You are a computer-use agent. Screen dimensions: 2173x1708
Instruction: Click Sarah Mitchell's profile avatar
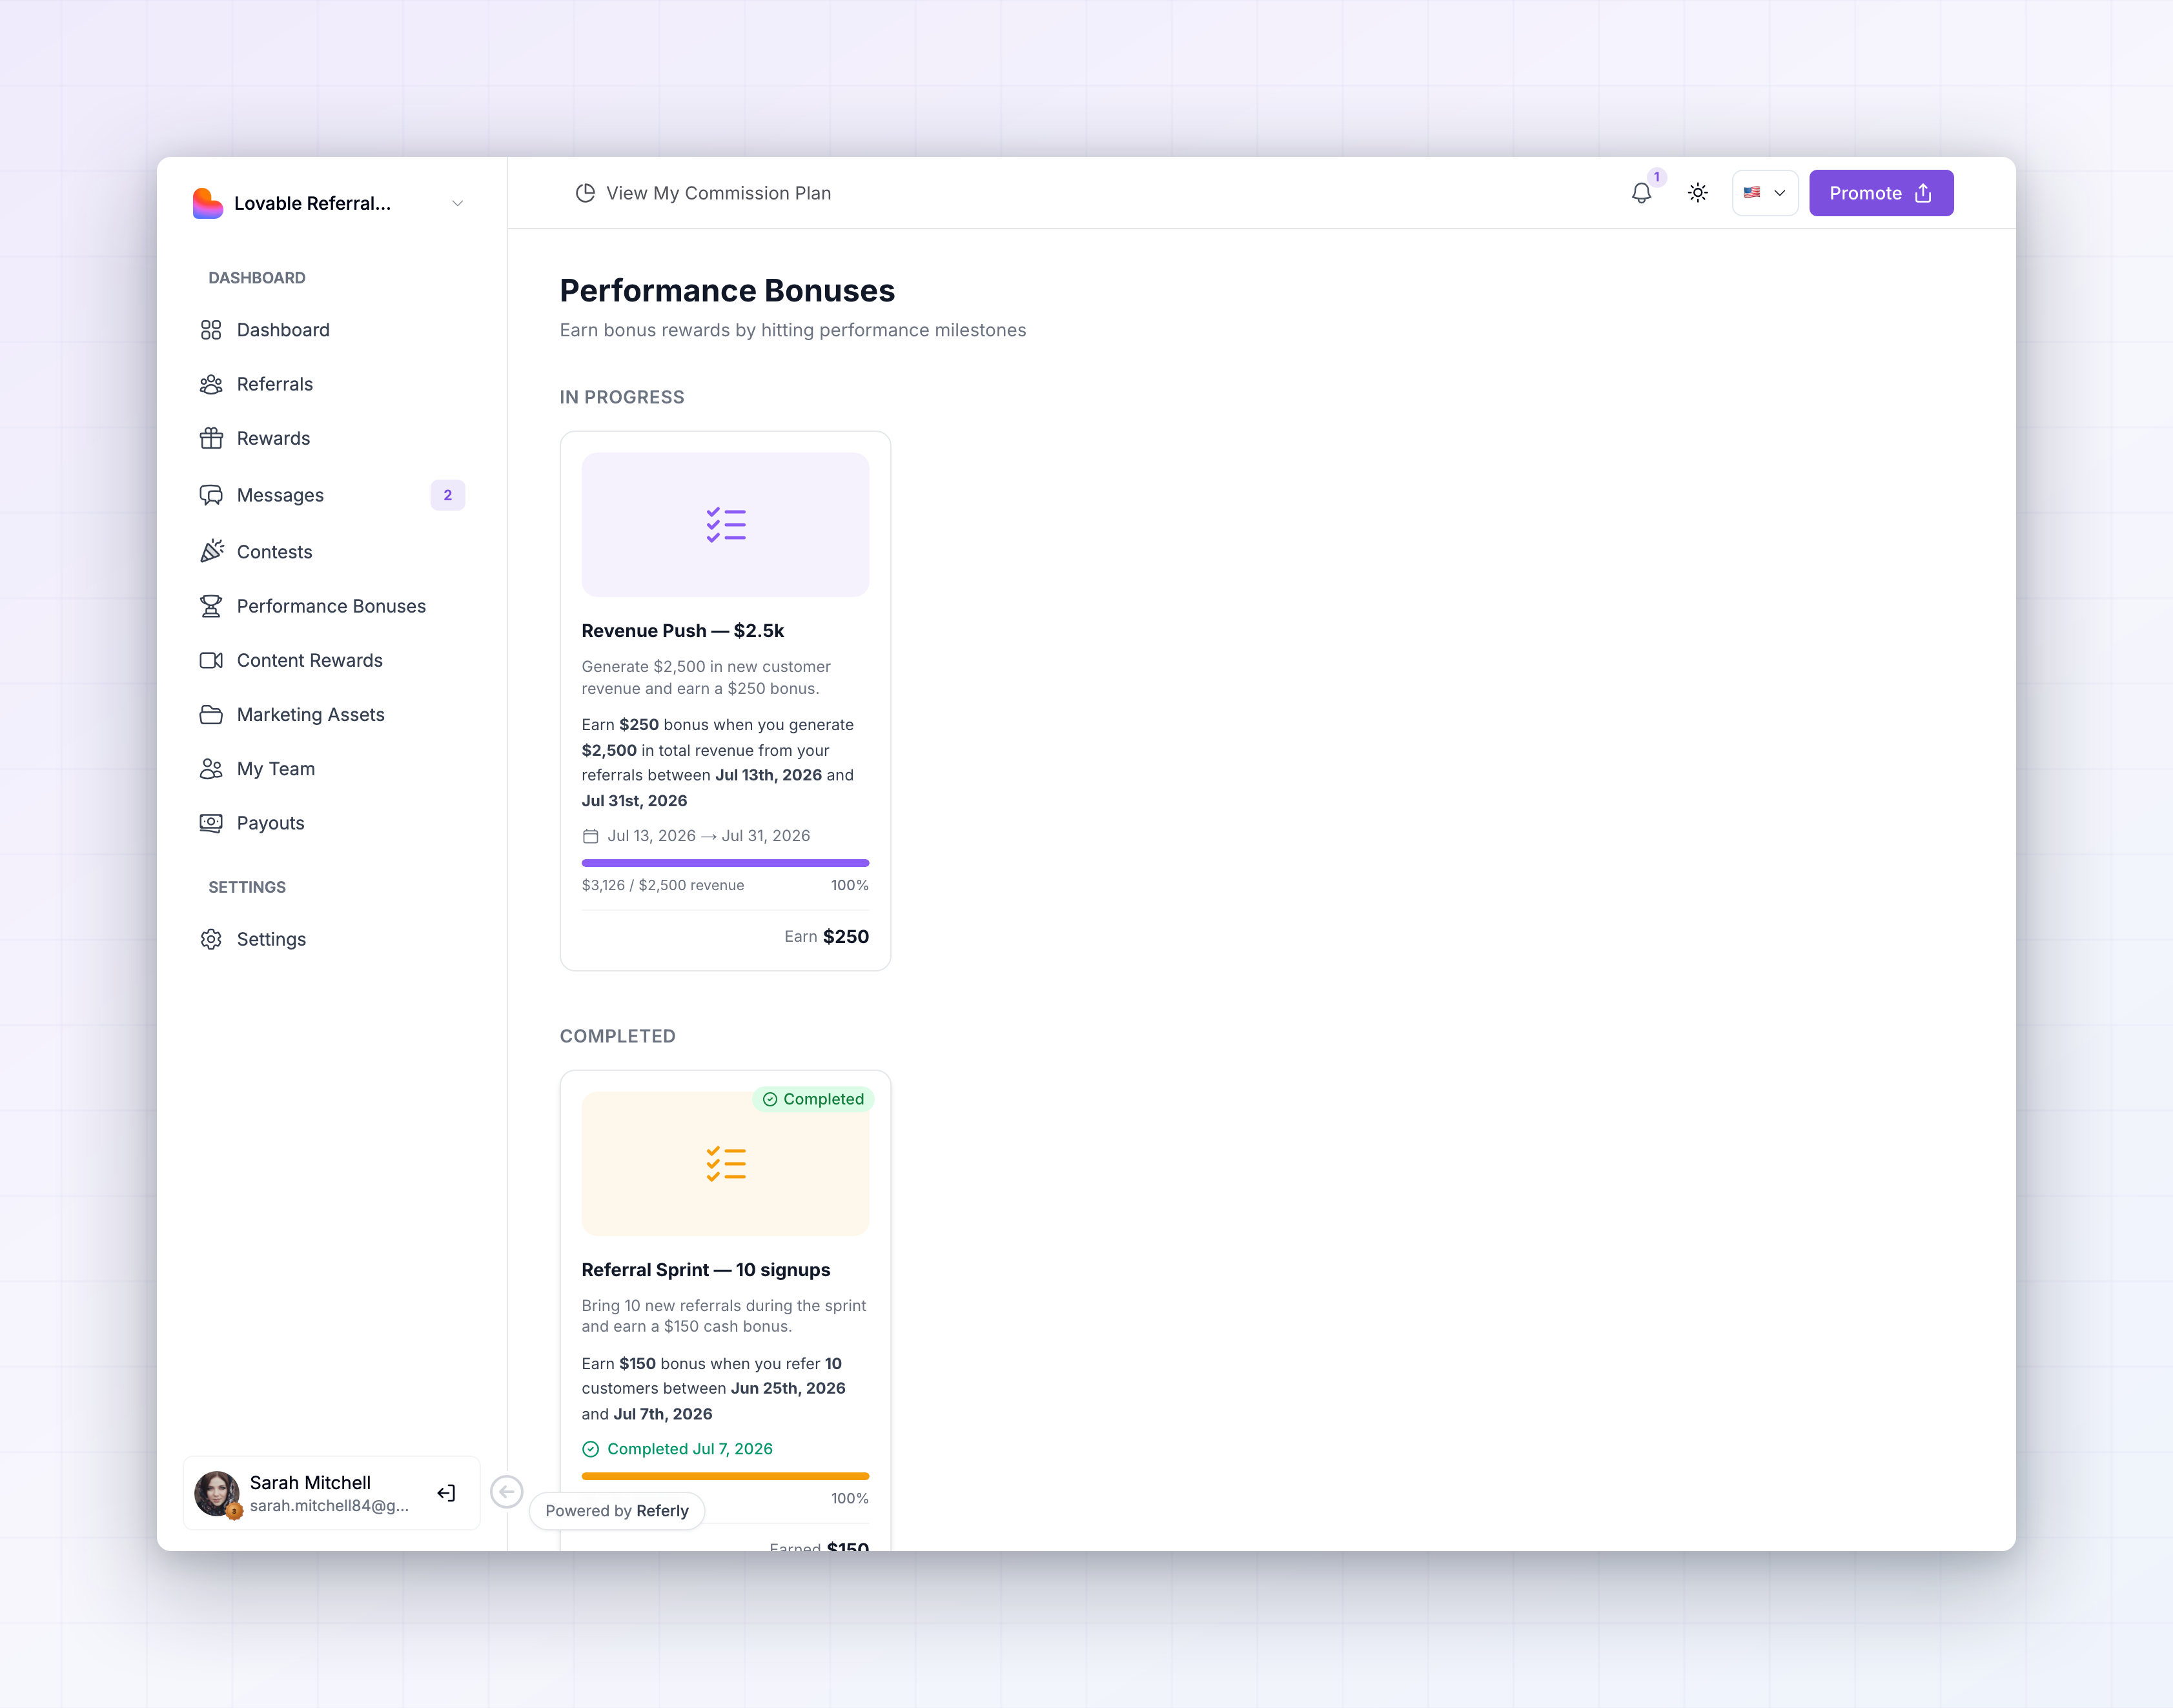point(217,1493)
